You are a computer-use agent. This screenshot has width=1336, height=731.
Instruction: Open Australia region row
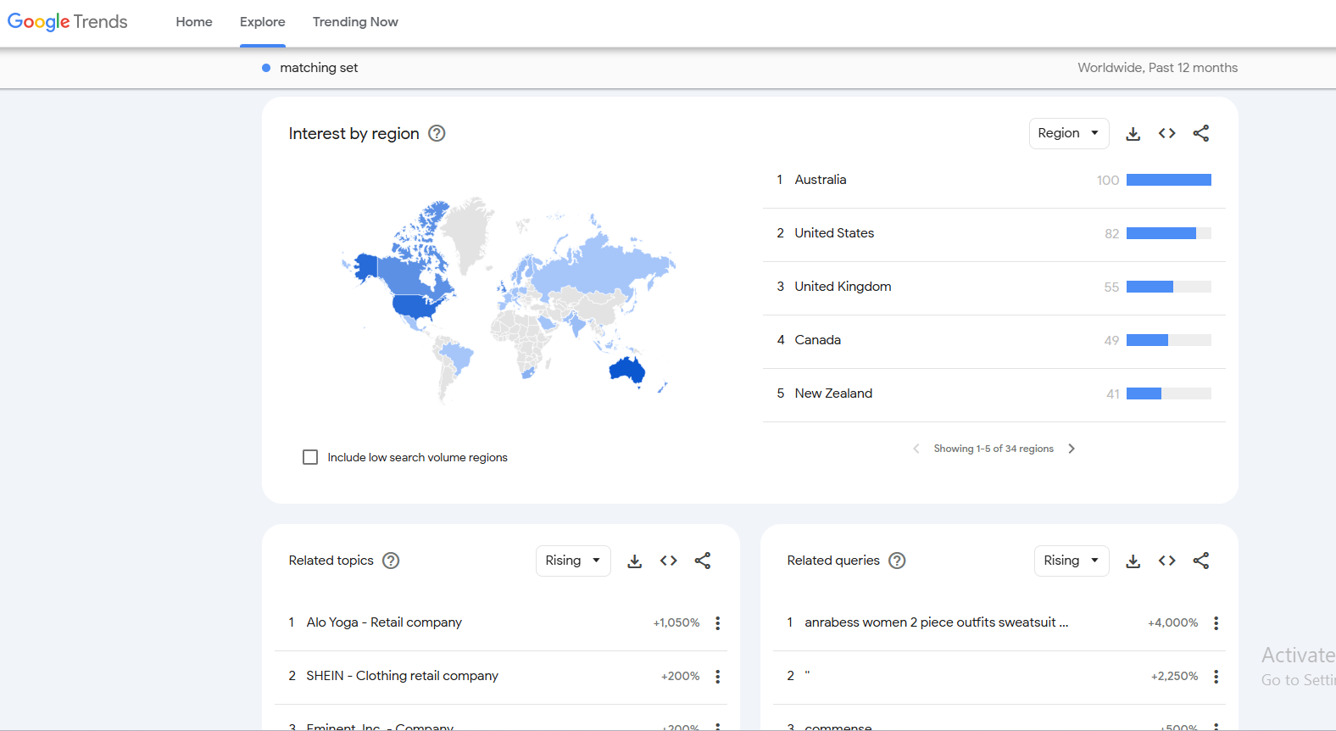[x=994, y=181]
